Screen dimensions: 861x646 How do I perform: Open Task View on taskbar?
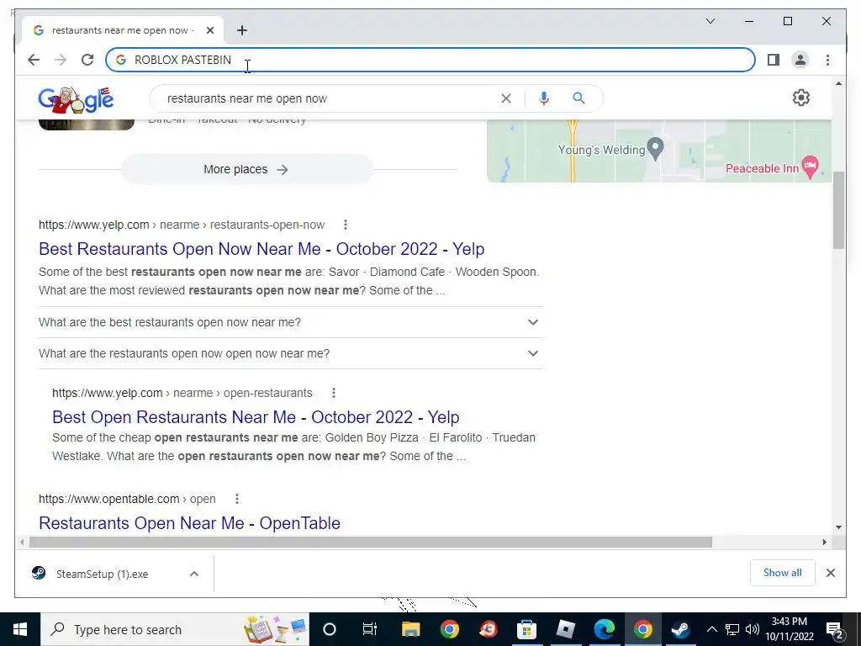point(370,629)
